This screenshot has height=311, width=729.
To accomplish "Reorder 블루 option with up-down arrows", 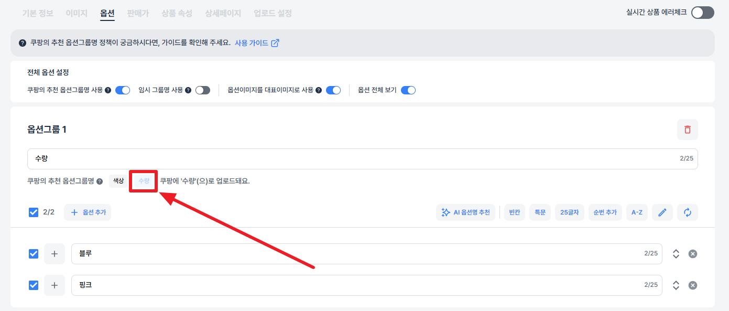I will (x=676, y=254).
